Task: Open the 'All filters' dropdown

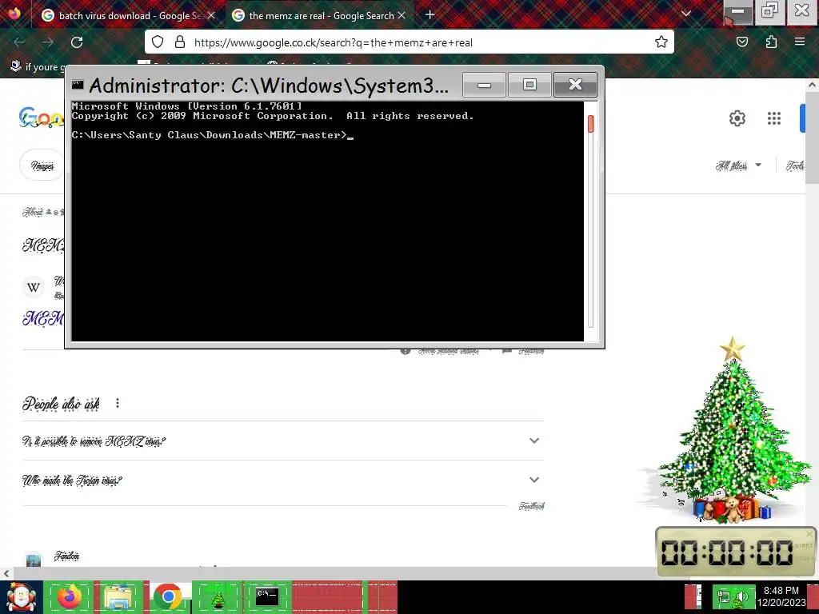Action: point(738,165)
